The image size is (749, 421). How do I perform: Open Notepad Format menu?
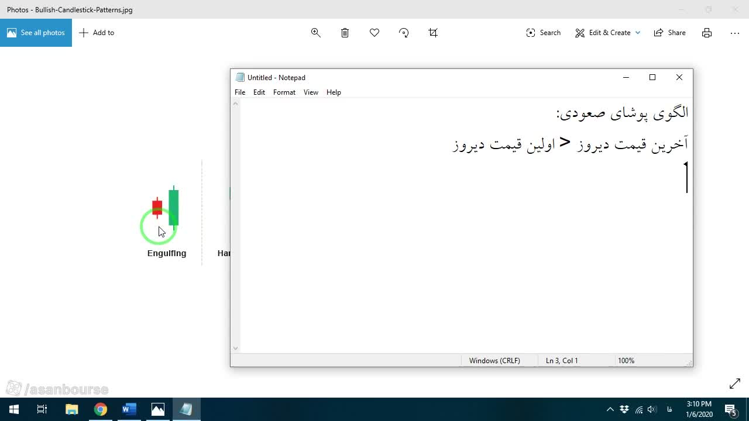coord(284,92)
